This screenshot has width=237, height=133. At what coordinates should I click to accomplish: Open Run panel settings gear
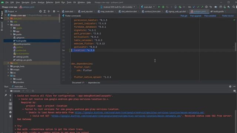tap(230, 86)
